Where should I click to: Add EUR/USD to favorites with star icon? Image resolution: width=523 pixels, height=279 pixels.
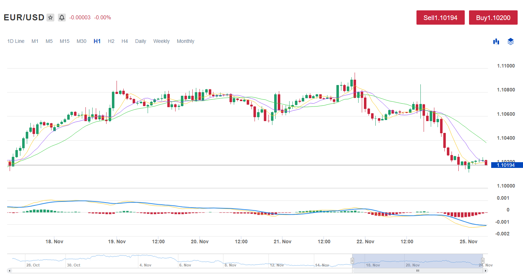click(x=50, y=18)
